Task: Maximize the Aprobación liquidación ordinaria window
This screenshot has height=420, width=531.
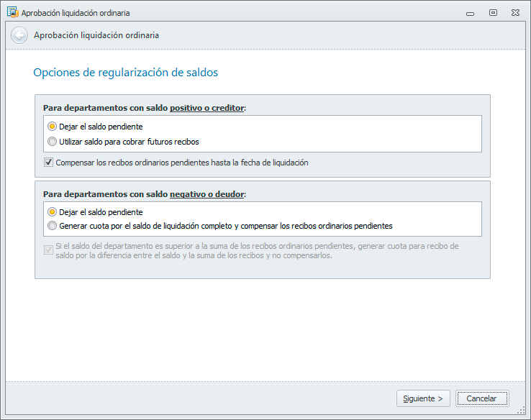Action: 493,13
